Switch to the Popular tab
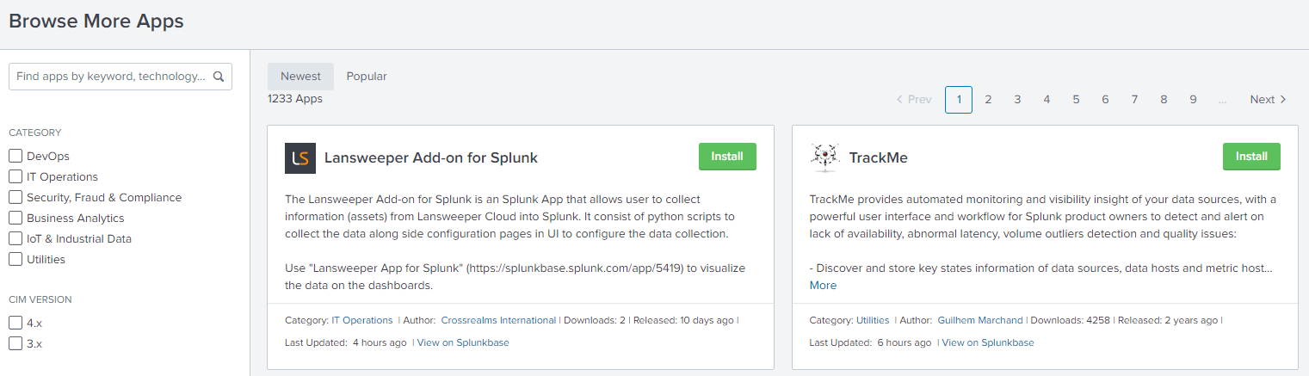The height and width of the screenshot is (376, 1309). 367,77
